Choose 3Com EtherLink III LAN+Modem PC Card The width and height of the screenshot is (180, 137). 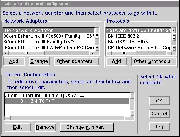49,47
